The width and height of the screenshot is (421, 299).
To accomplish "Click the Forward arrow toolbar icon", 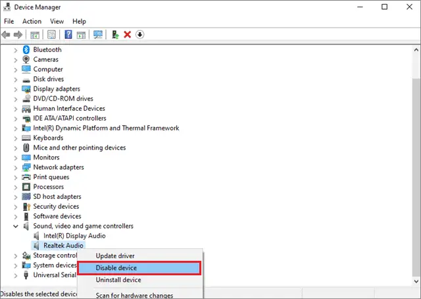I will (x=18, y=35).
